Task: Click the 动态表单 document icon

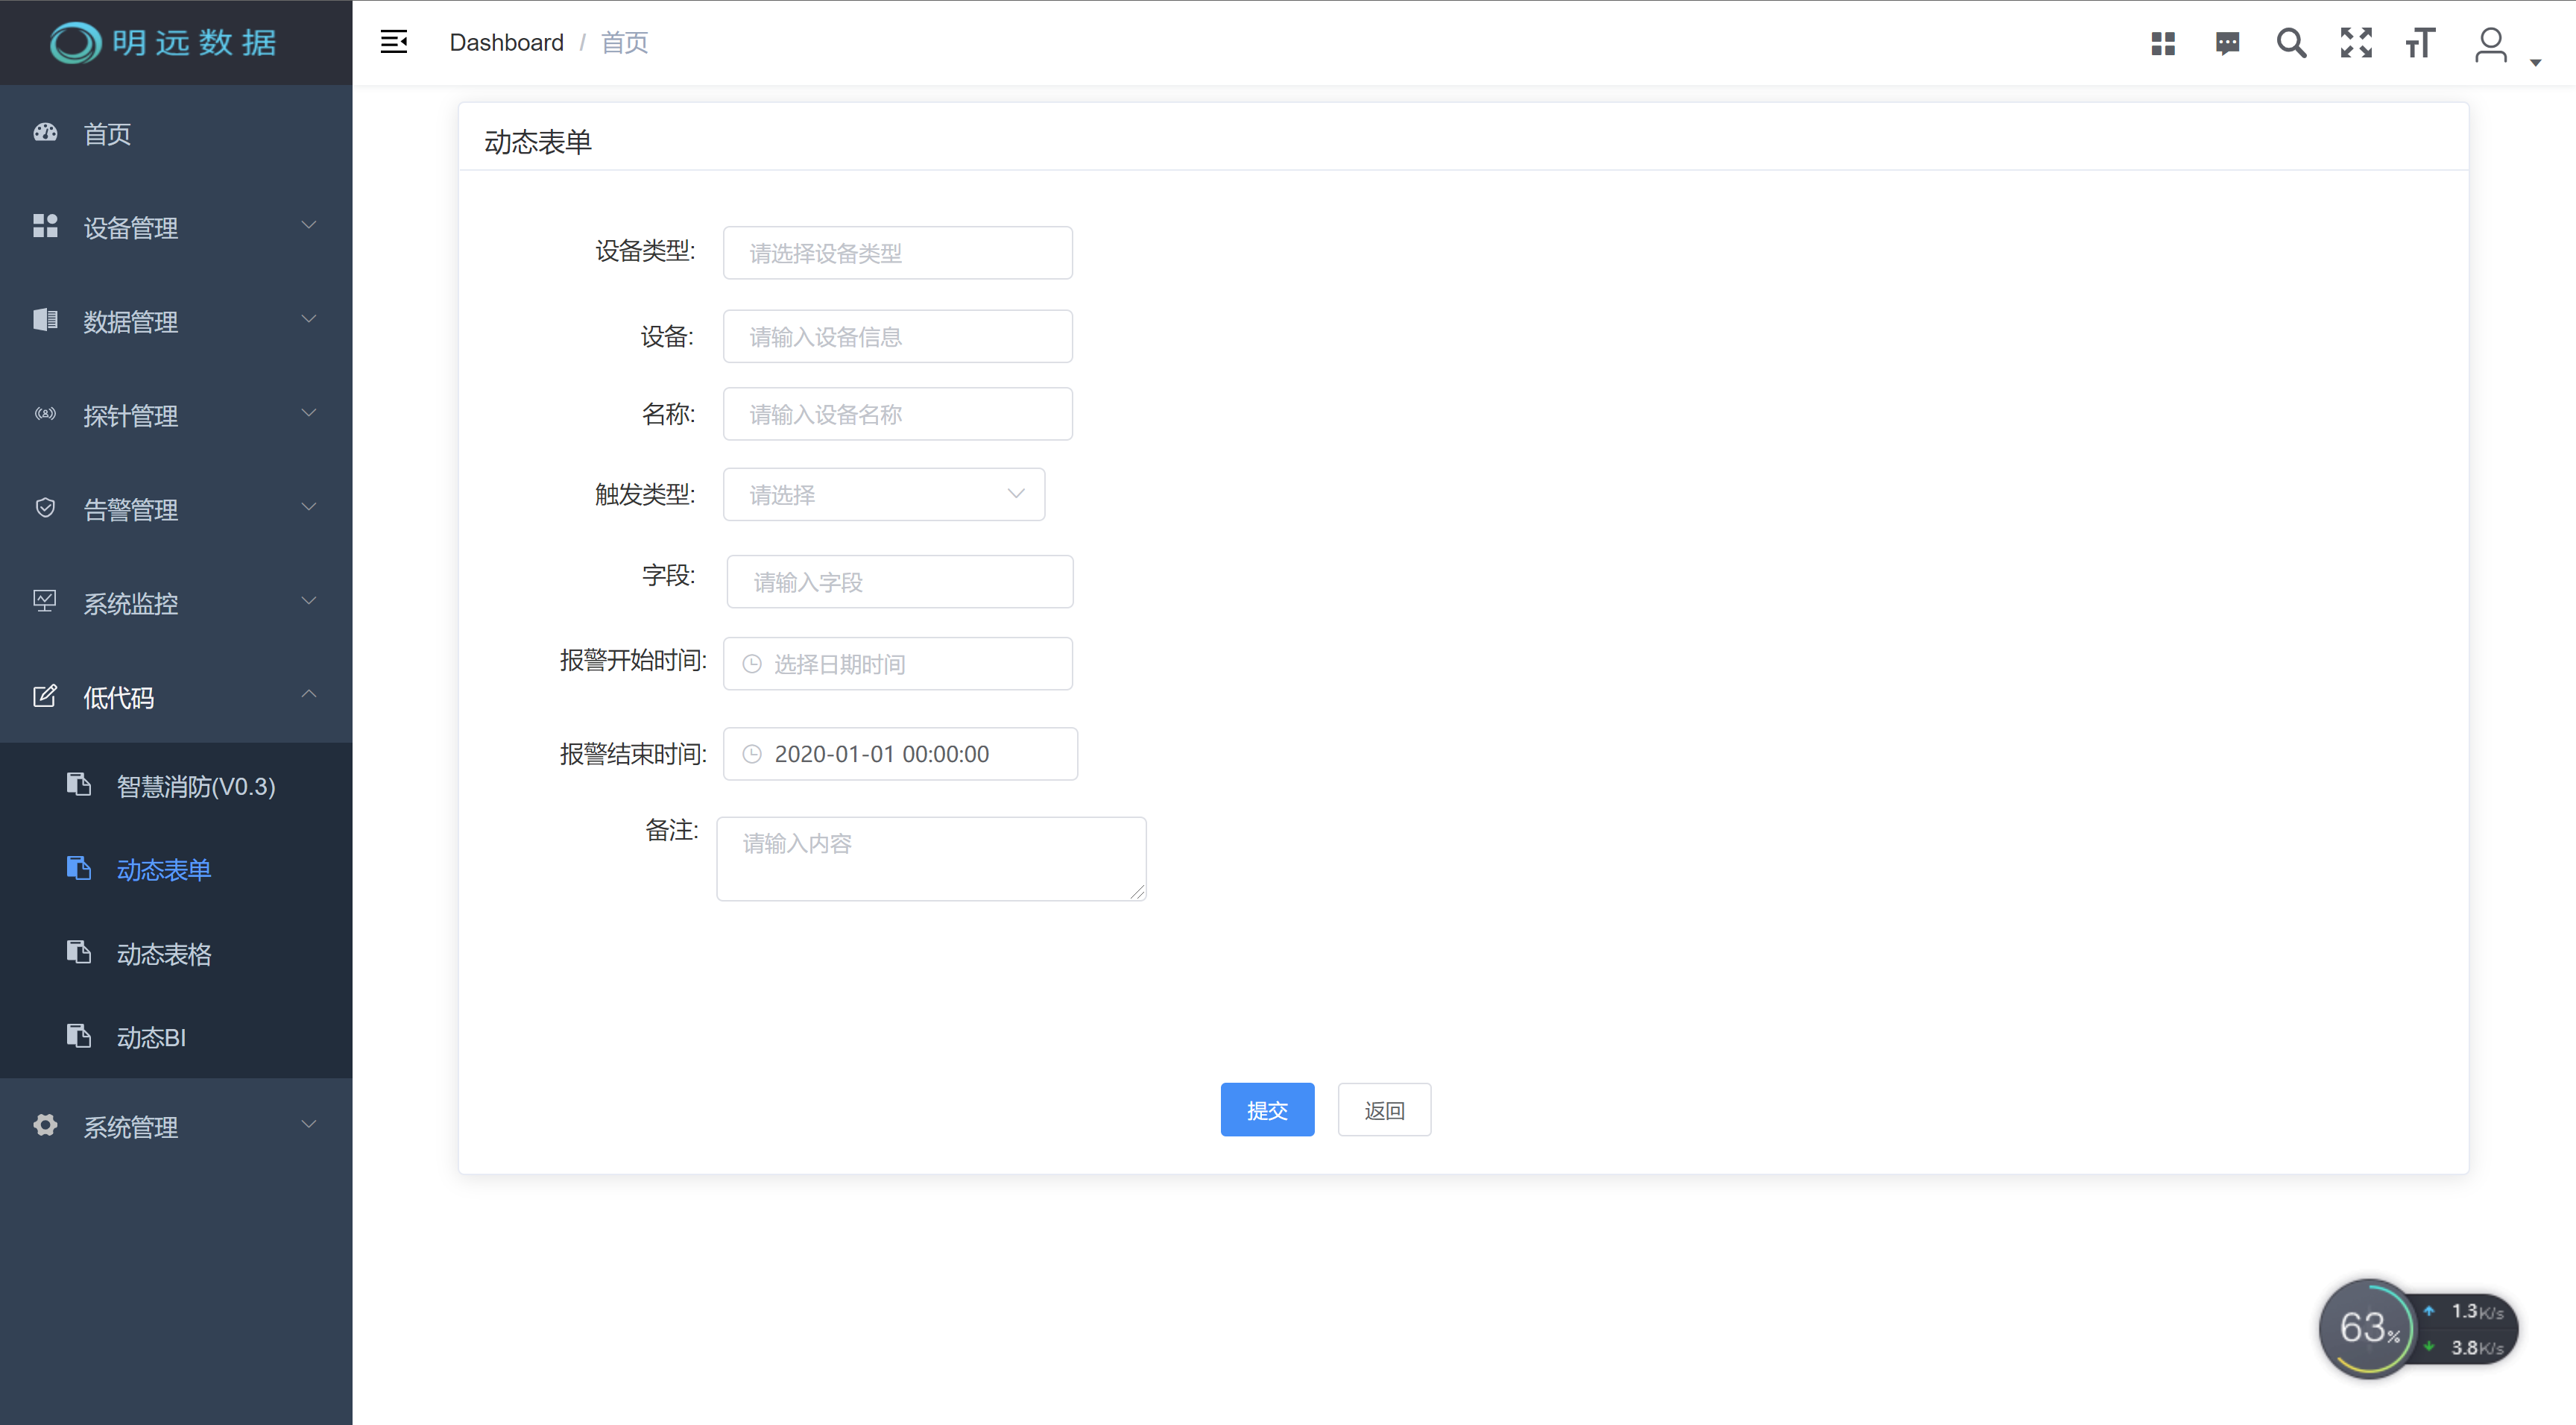Action: (79, 868)
